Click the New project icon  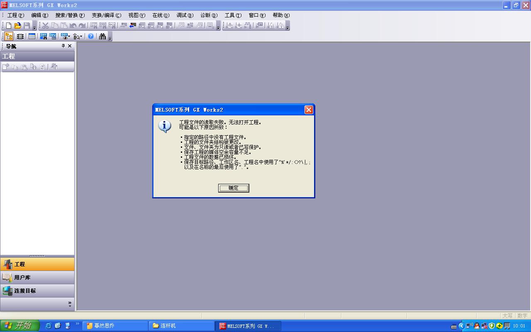[9, 26]
